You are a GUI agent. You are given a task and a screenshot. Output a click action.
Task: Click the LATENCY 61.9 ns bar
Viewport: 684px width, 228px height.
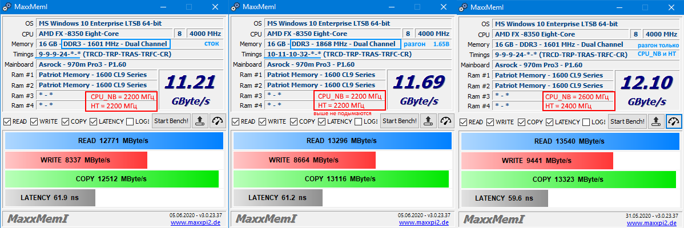pos(50,198)
